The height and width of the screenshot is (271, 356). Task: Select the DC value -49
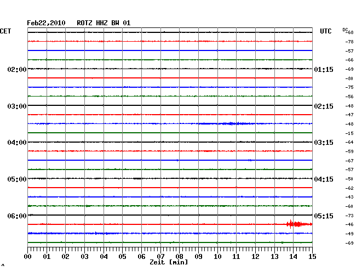(x=349, y=234)
